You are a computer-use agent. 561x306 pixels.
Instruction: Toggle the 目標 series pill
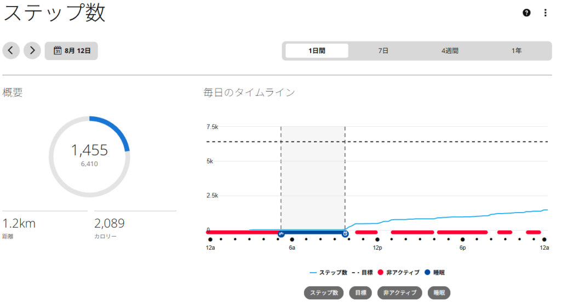tap(360, 293)
